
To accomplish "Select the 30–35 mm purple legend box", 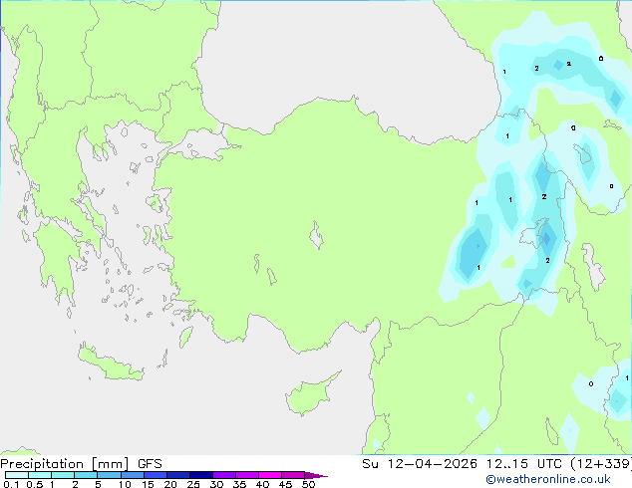I will [x=223, y=475].
